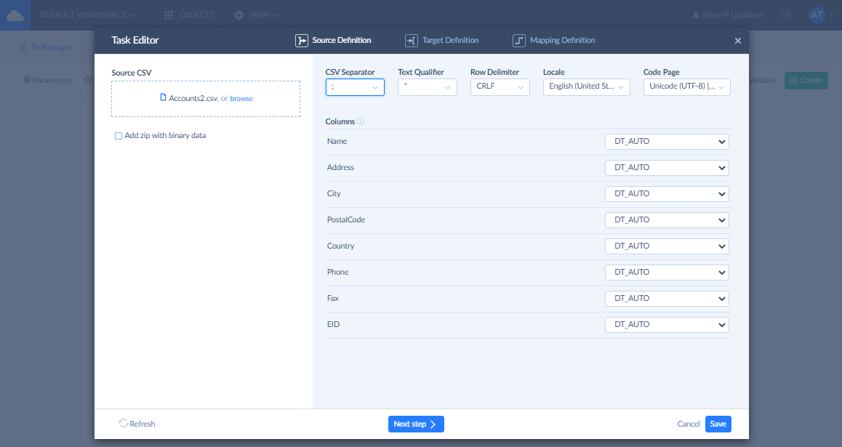Click the Target Definition step icon
Screen dimensions: 842x447
click(411, 41)
